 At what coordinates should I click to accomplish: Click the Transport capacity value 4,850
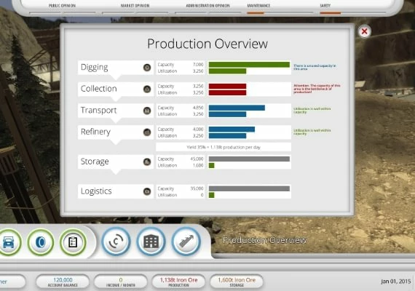click(198, 108)
